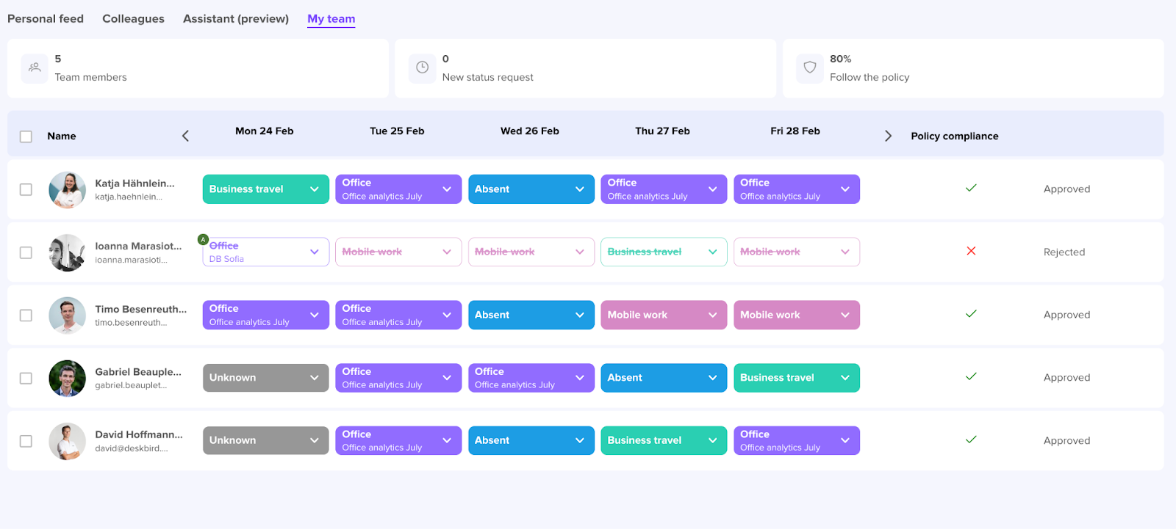This screenshot has width=1176, height=529.
Task: Check the box for David Hoffmann
Action: [26, 441]
